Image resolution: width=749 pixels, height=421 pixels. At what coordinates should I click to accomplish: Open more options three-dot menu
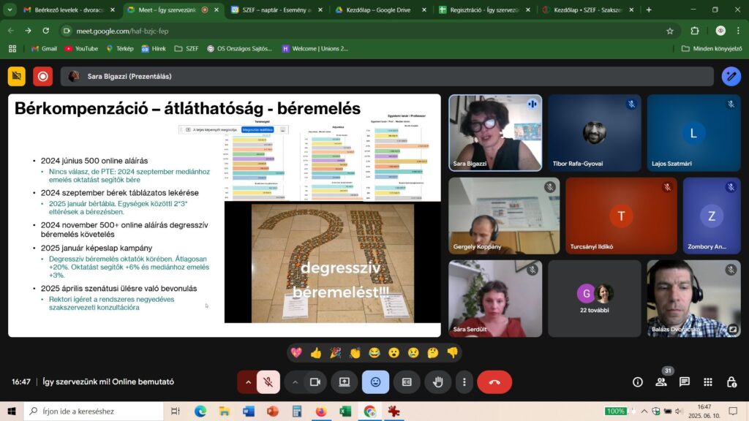tap(463, 382)
